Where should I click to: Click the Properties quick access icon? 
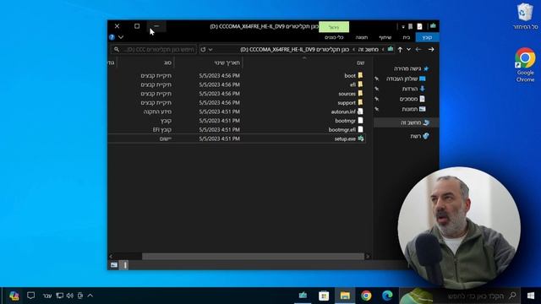click(419, 26)
